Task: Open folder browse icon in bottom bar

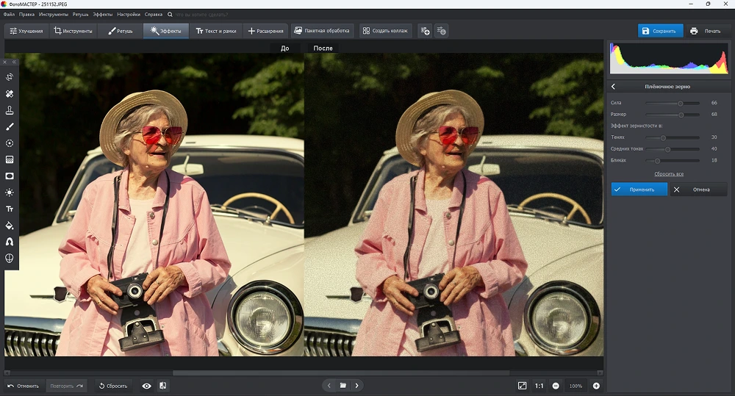Action: pyautogui.click(x=343, y=386)
